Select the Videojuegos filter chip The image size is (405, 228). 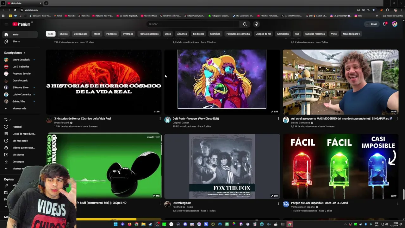tap(80, 34)
